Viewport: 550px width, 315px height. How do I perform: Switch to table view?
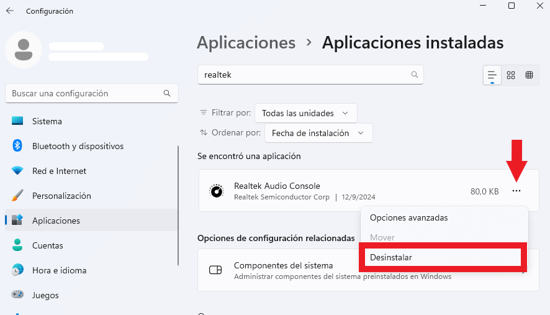click(530, 75)
